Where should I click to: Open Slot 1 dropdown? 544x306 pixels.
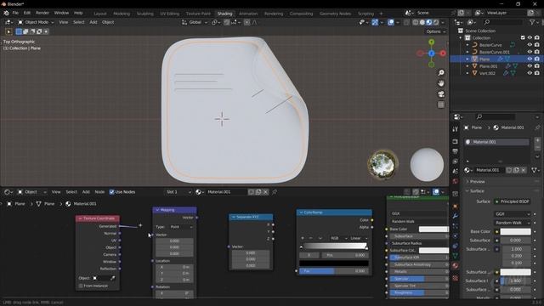click(178, 192)
